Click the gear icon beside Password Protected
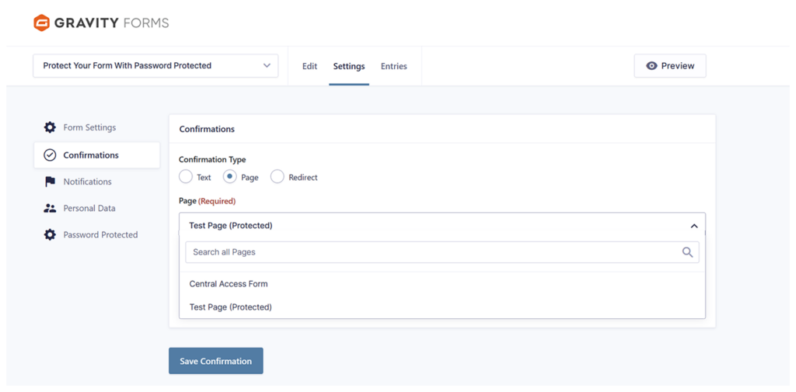796x392 pixels. point(50,234)
